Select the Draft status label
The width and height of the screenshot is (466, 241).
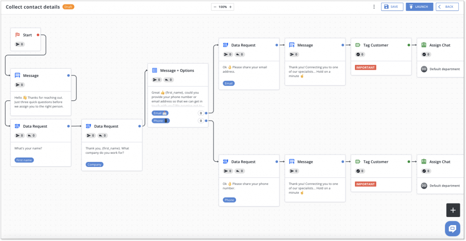click(68, 7)
